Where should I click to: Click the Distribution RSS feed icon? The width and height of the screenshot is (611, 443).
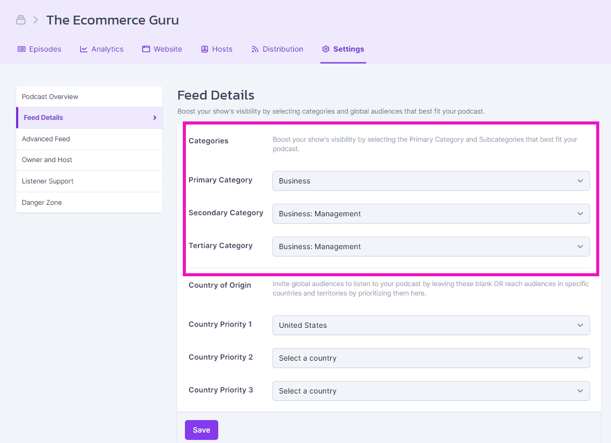[x=255, y=49]
